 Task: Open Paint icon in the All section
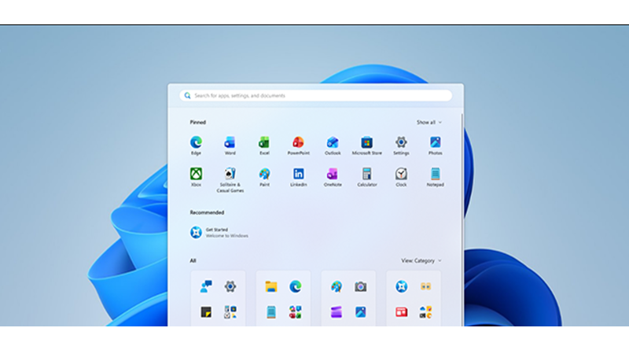pyautogui.click(x=337, y=286)
